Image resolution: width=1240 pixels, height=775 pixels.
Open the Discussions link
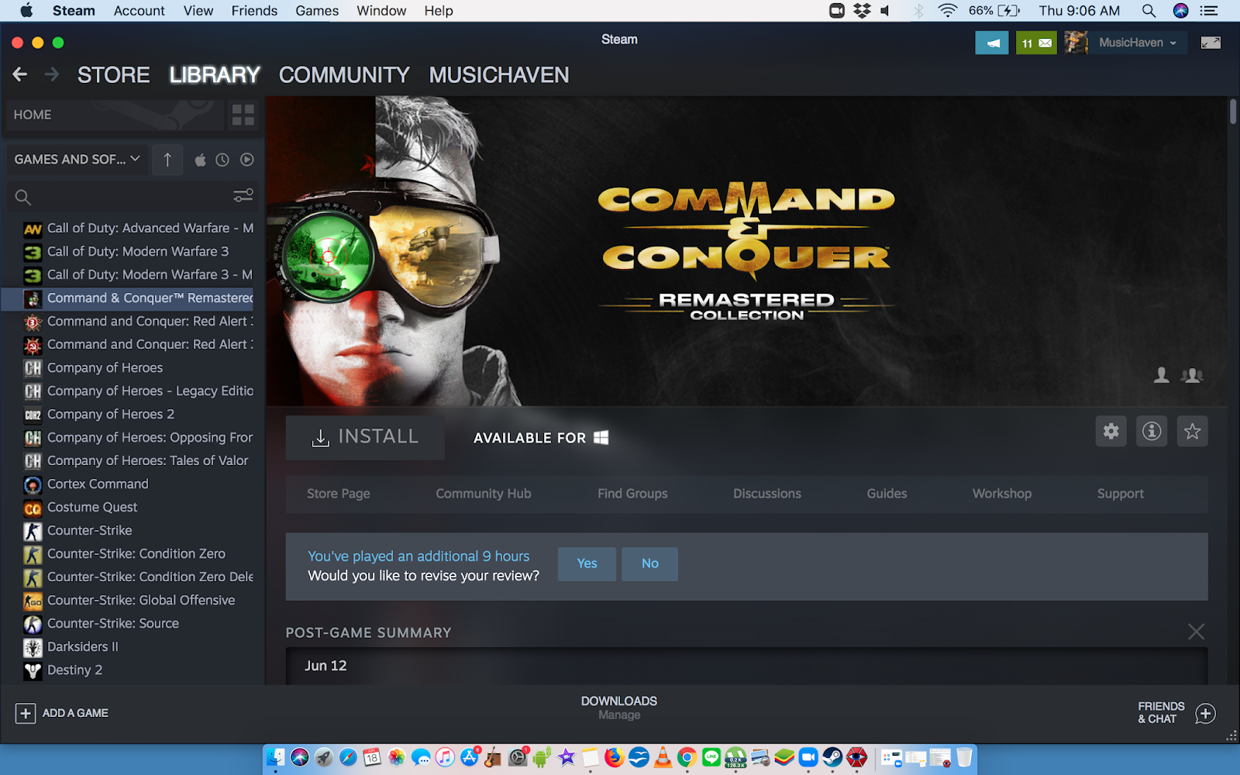[767, 494]
